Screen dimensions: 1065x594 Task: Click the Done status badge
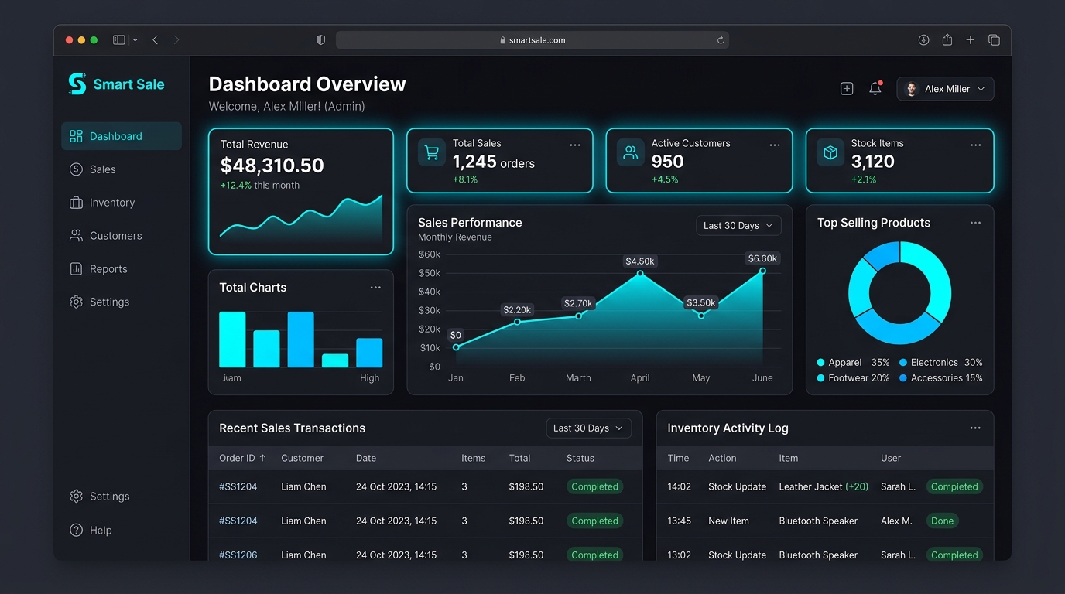(942, 521)
